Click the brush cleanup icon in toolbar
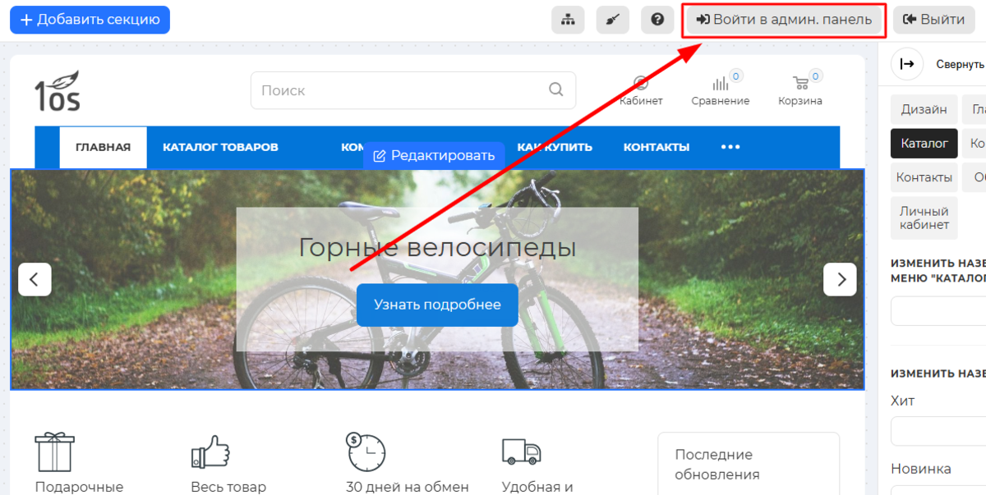The width and height of the screenshot is (986, 495). (x=612, y=20)
